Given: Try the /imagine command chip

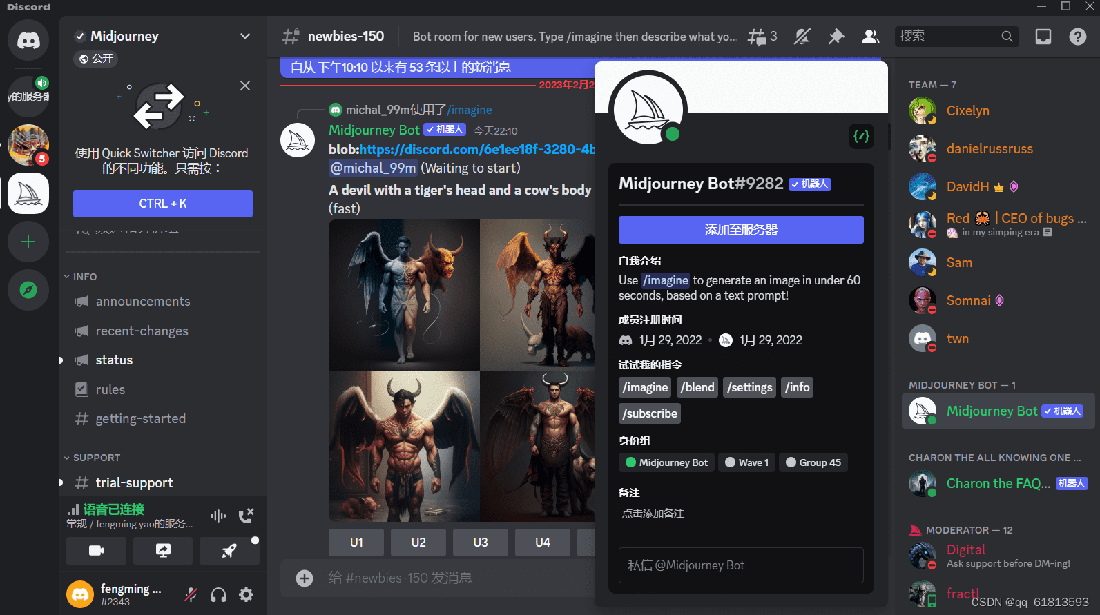Looking at the screenshot, I should (645, 387).
